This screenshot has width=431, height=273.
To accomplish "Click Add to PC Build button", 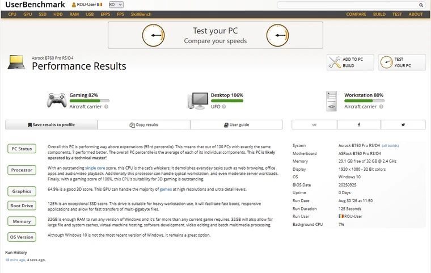I will (350, 62).
